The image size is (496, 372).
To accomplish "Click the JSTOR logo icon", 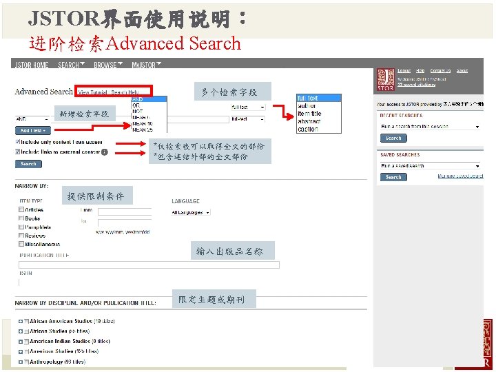I will (x=386, y=79).
